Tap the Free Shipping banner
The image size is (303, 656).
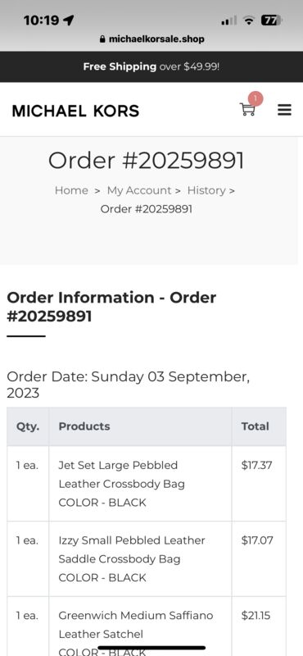coord(151,66)
